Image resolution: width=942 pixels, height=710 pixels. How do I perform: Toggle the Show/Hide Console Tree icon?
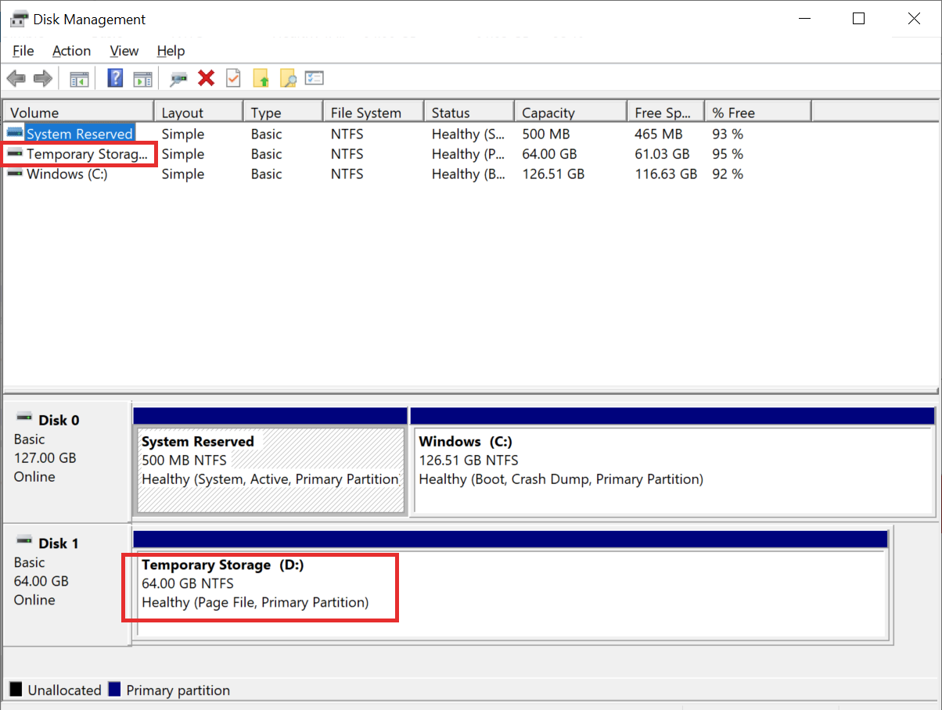click(79, 78)
